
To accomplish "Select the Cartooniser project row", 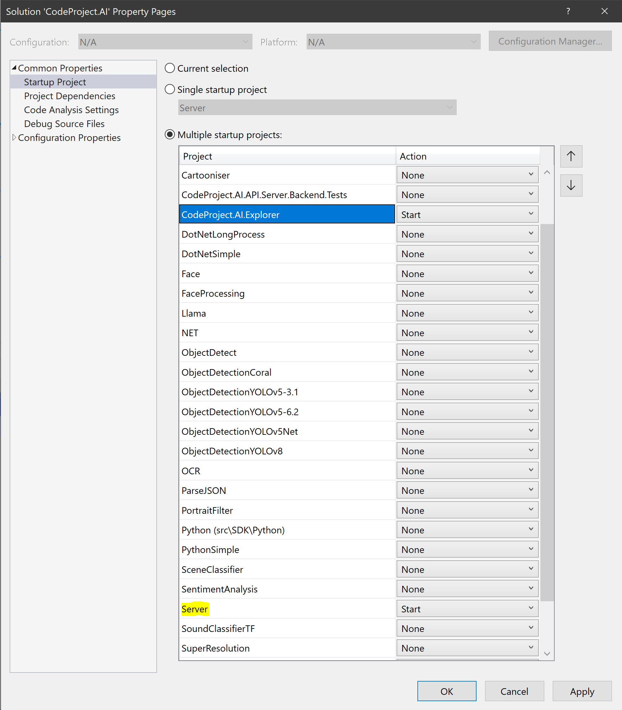I will (287, 175).
